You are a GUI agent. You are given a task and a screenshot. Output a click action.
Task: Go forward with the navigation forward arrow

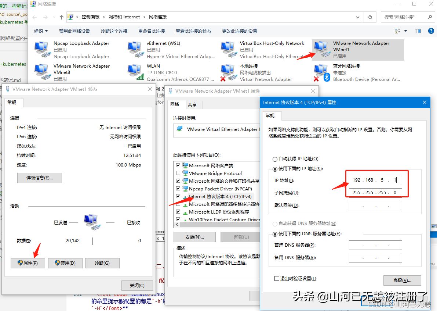coord(45,17)
